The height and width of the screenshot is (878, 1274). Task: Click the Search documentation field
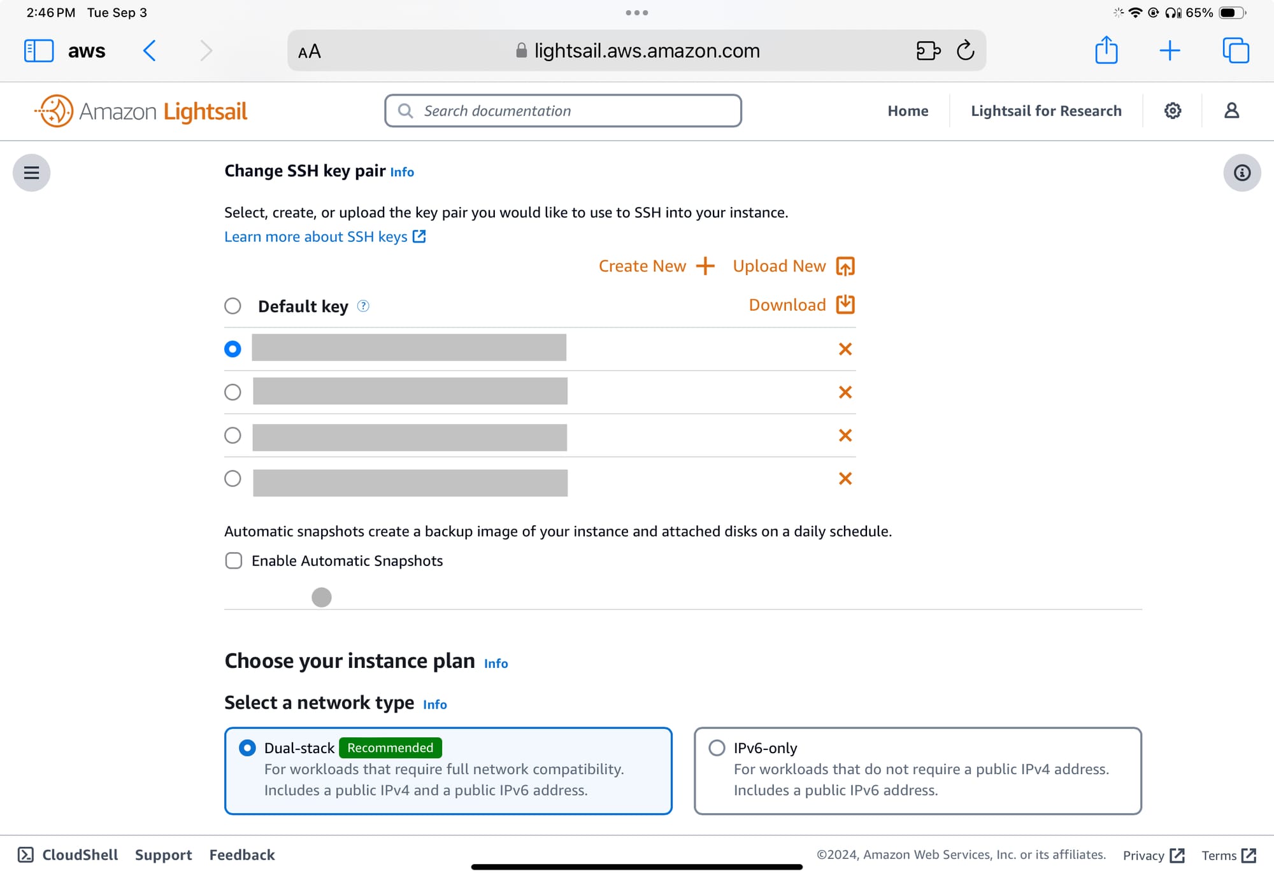[563, 111]
